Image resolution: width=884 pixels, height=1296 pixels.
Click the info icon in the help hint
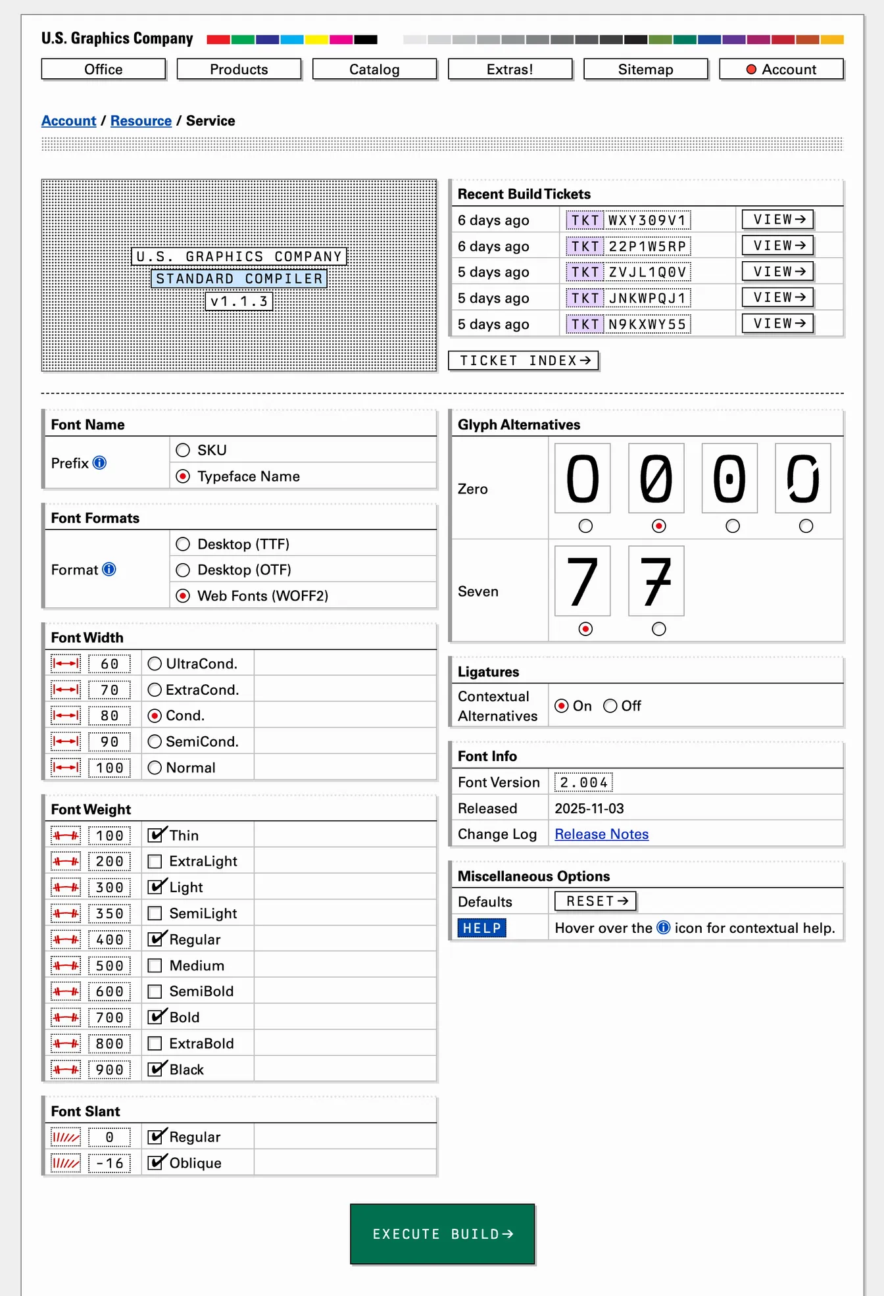click(x=664, y=928)
